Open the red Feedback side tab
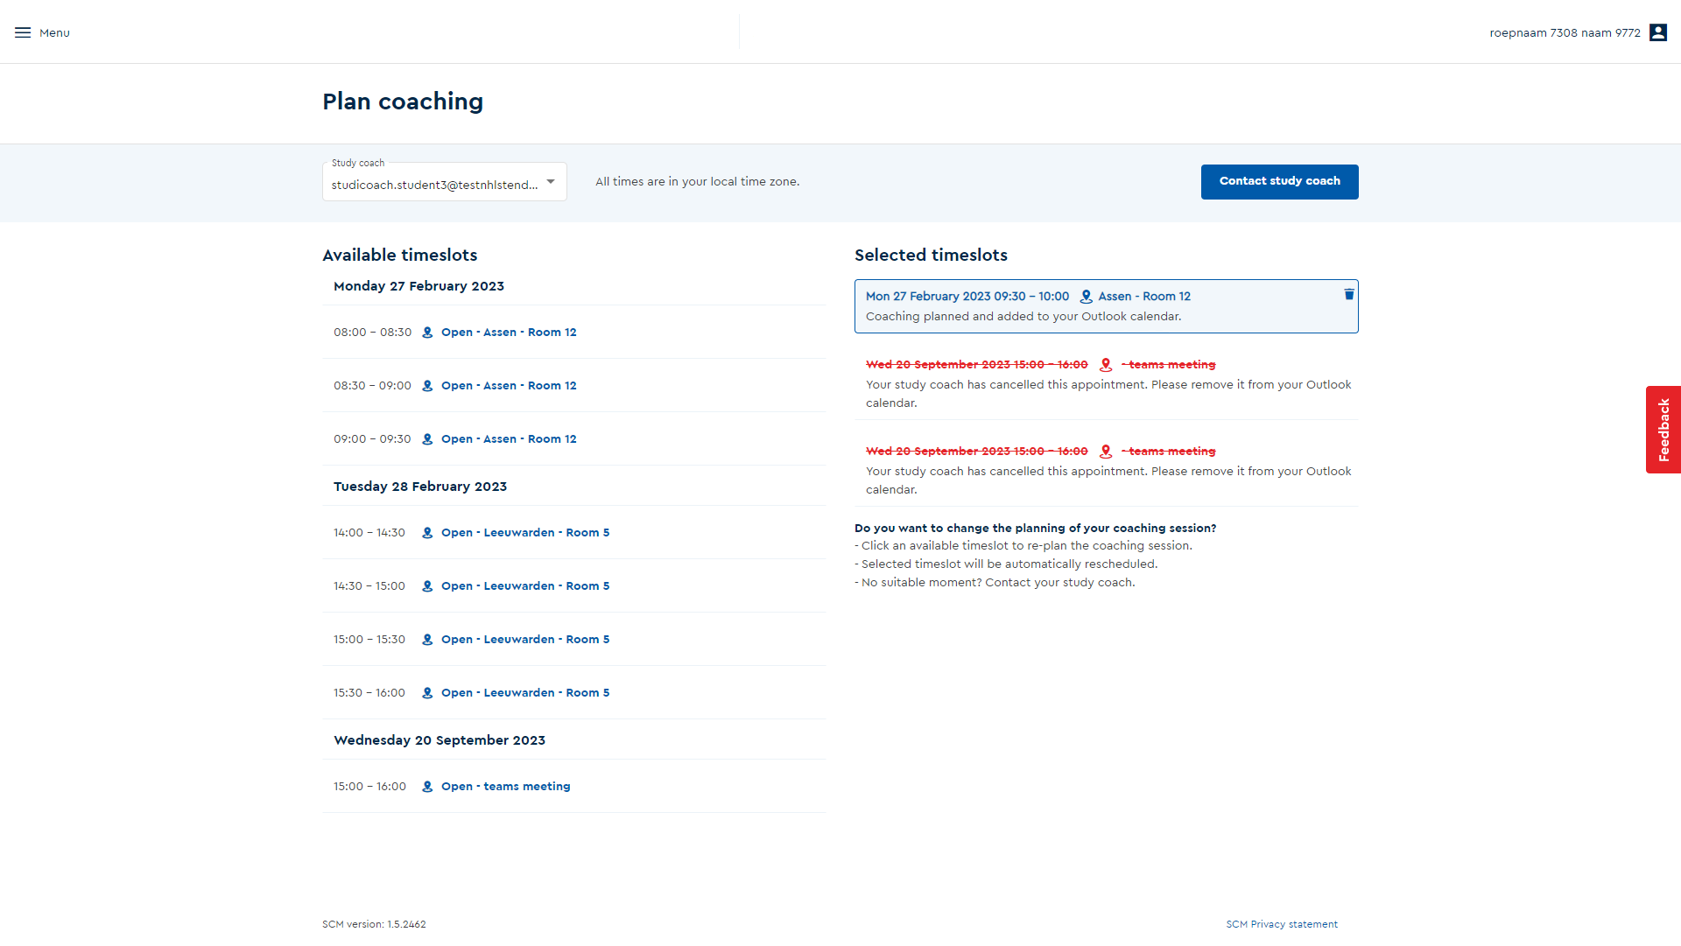1681x946 pixels. coord(1663,430)
